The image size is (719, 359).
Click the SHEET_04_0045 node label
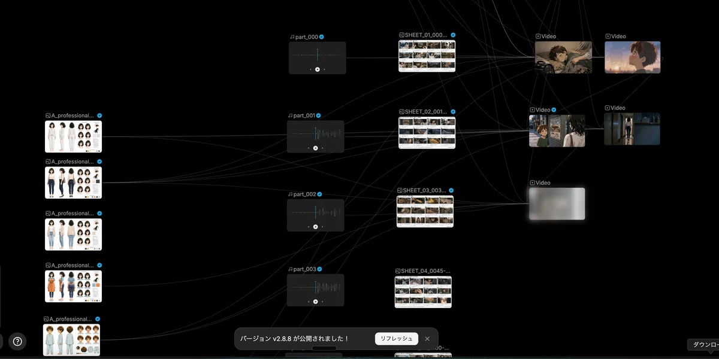click(426, 271)
